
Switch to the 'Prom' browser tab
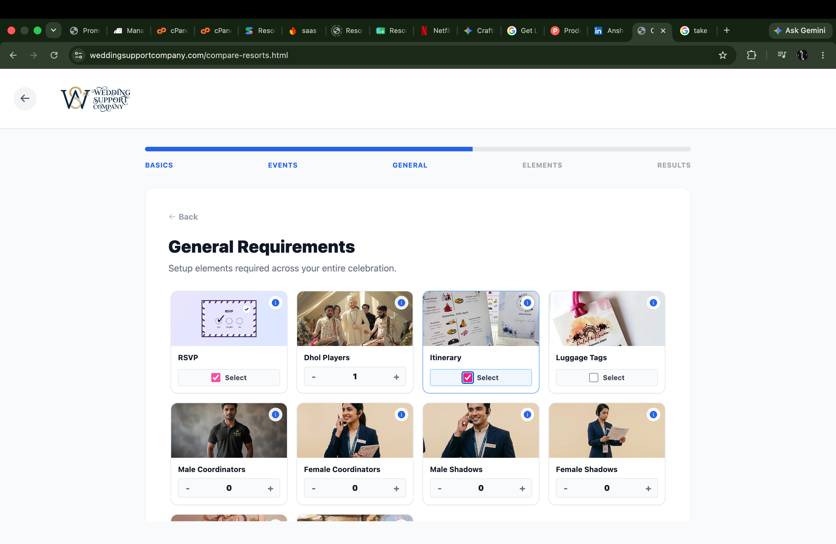click(x=85, y=30)
